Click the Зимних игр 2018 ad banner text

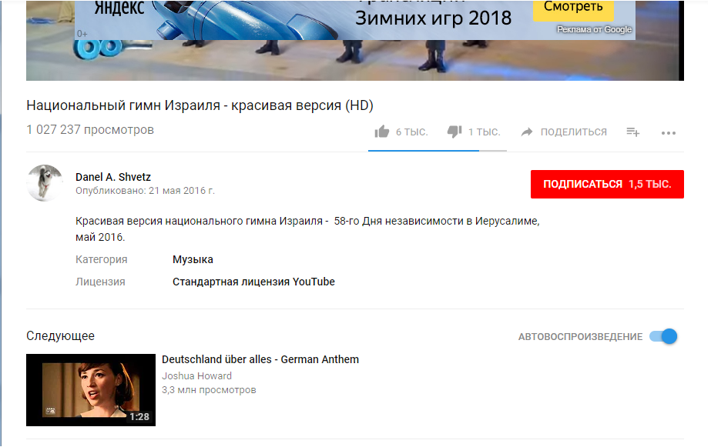(x=433, y=18)
